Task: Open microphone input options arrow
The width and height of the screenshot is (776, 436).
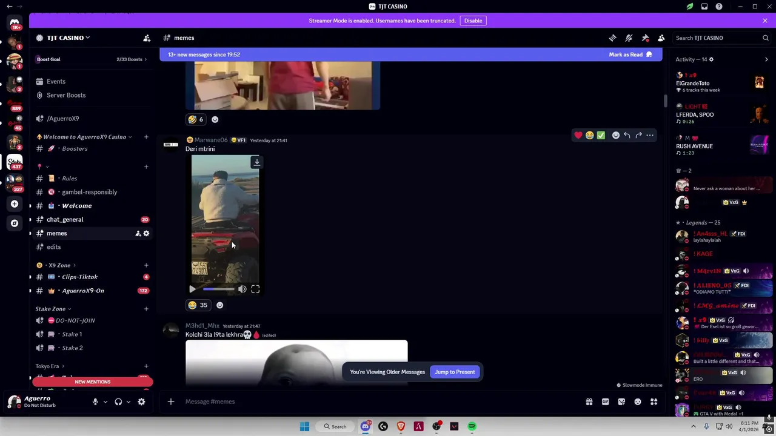Action: tap(105, 401)
